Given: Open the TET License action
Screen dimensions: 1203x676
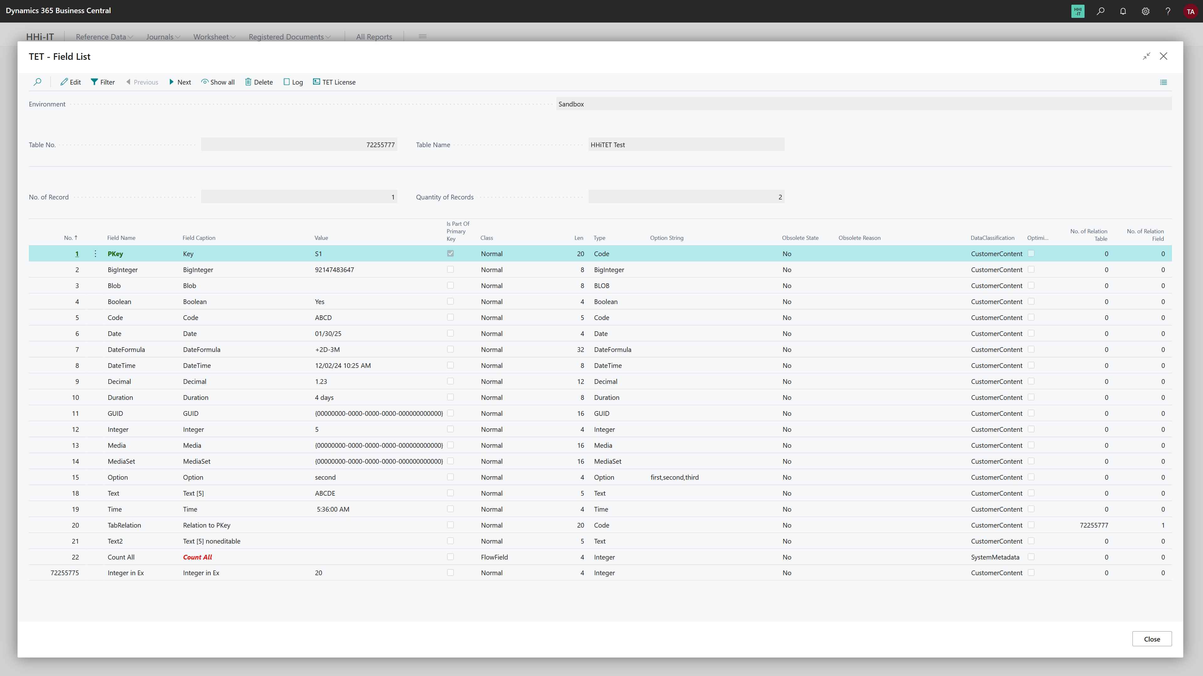Looking at the screenshot, I should pyautogui.click(x=334, y=82).
